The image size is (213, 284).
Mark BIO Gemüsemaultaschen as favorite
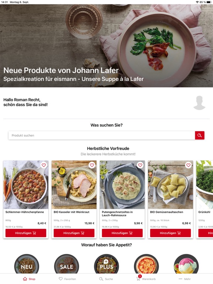point(188,165)
